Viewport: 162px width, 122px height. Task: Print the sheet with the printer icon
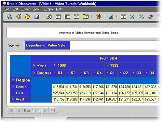[x=37, y=17]
